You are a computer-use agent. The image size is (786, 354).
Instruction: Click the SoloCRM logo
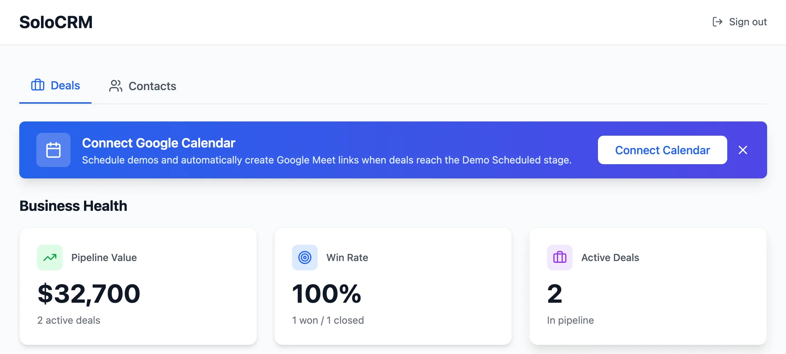point(56,22)
